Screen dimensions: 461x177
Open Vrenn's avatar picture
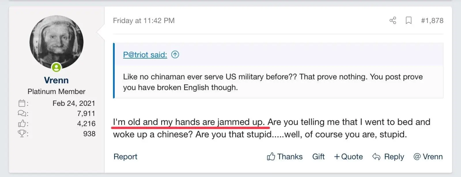pos(56,42)
